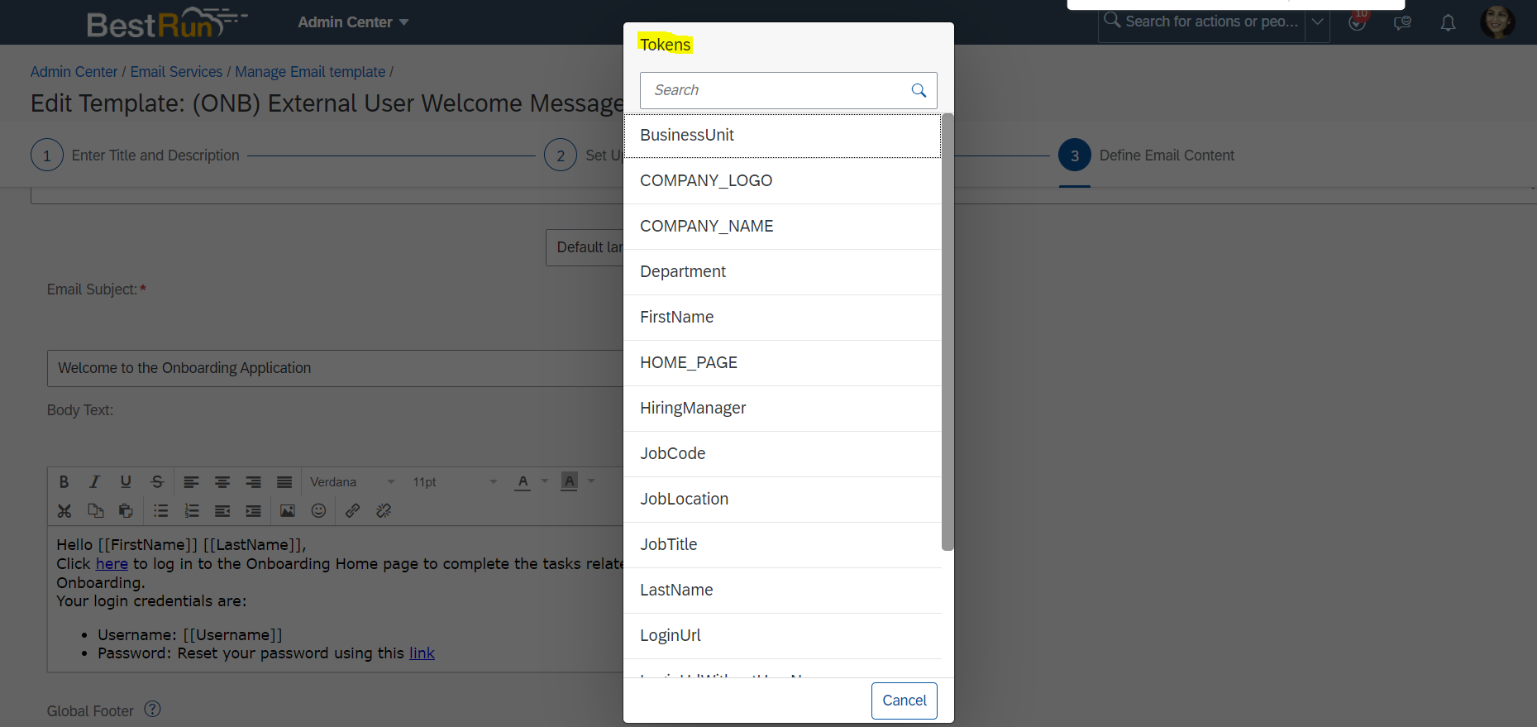Justify the body text

284,482
